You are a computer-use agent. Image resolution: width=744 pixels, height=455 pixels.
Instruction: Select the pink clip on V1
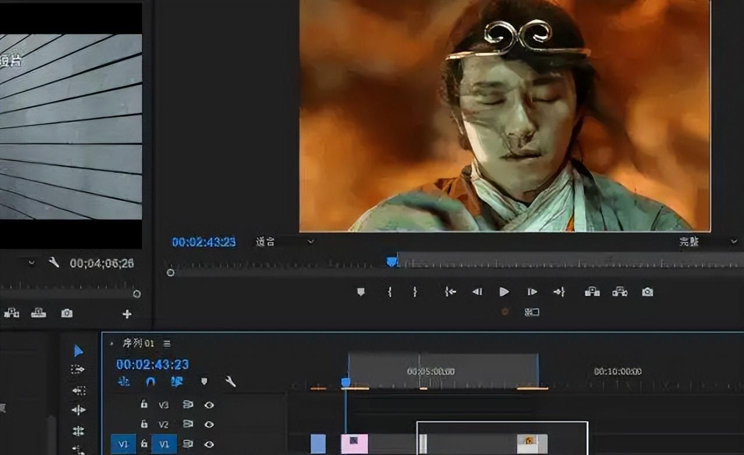pos(355,444)
